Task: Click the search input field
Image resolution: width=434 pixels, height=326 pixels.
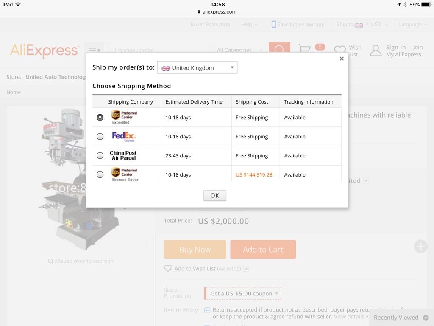Action: tap(161, 50)
